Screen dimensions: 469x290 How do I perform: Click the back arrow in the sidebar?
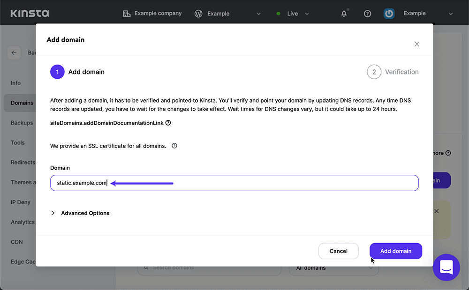[x=14, y=52]
